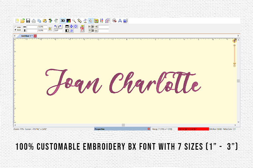Select the ruler measure tool
The height and width of the screenshot is (168, 253).
click(x=80, y=21)
